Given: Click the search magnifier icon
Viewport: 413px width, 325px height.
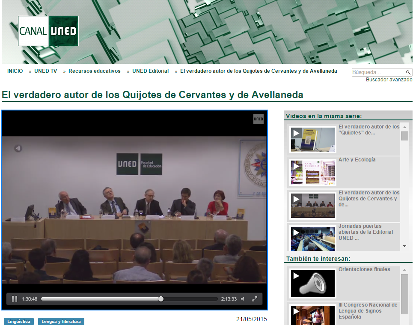Looking at the screenshot, I should pos(408,72).
